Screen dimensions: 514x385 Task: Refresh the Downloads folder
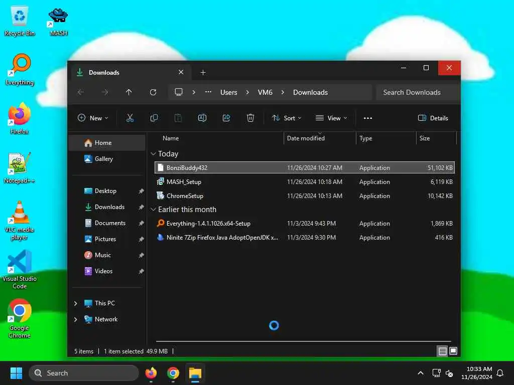[153, 92]
